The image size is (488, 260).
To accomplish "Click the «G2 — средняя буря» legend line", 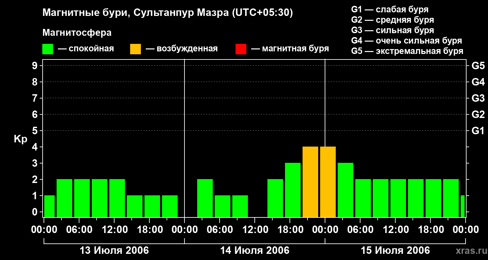I will (x=393, y=20).
